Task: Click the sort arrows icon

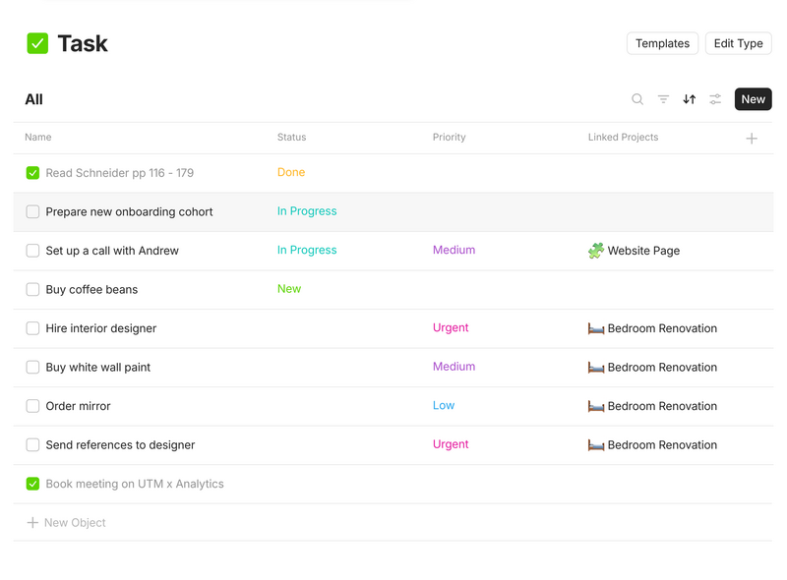Action: click(x=690, y=99)
